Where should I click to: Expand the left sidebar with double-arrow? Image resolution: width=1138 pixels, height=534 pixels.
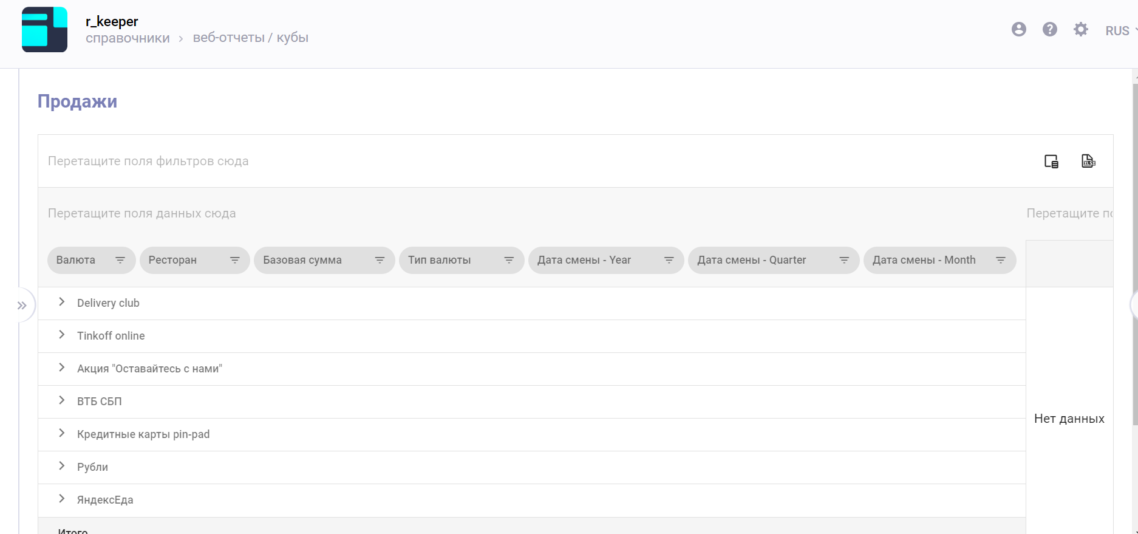[22, 306]
